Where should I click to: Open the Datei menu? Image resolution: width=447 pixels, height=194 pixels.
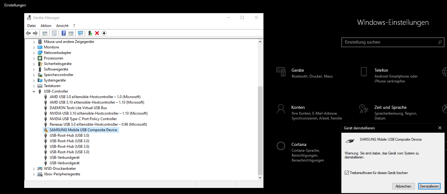point(32,26)
